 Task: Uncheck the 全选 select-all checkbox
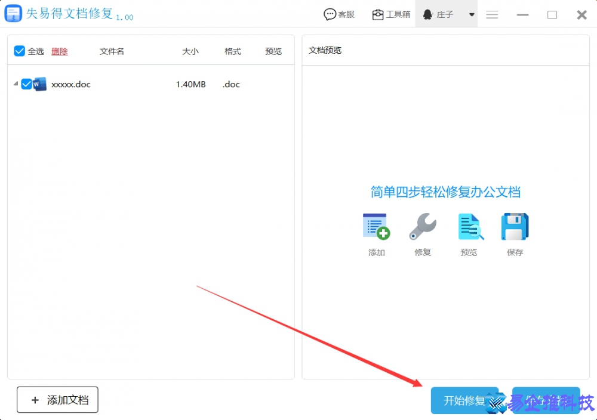[19, 51]
